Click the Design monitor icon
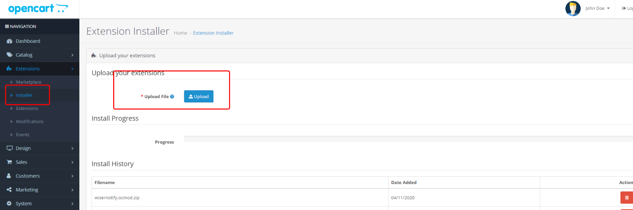This screenshot has height=210, width=633. pos(9,148)
